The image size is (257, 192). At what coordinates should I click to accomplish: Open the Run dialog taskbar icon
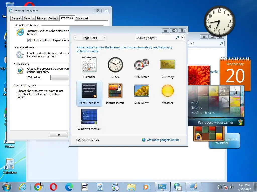click(84, 187)
